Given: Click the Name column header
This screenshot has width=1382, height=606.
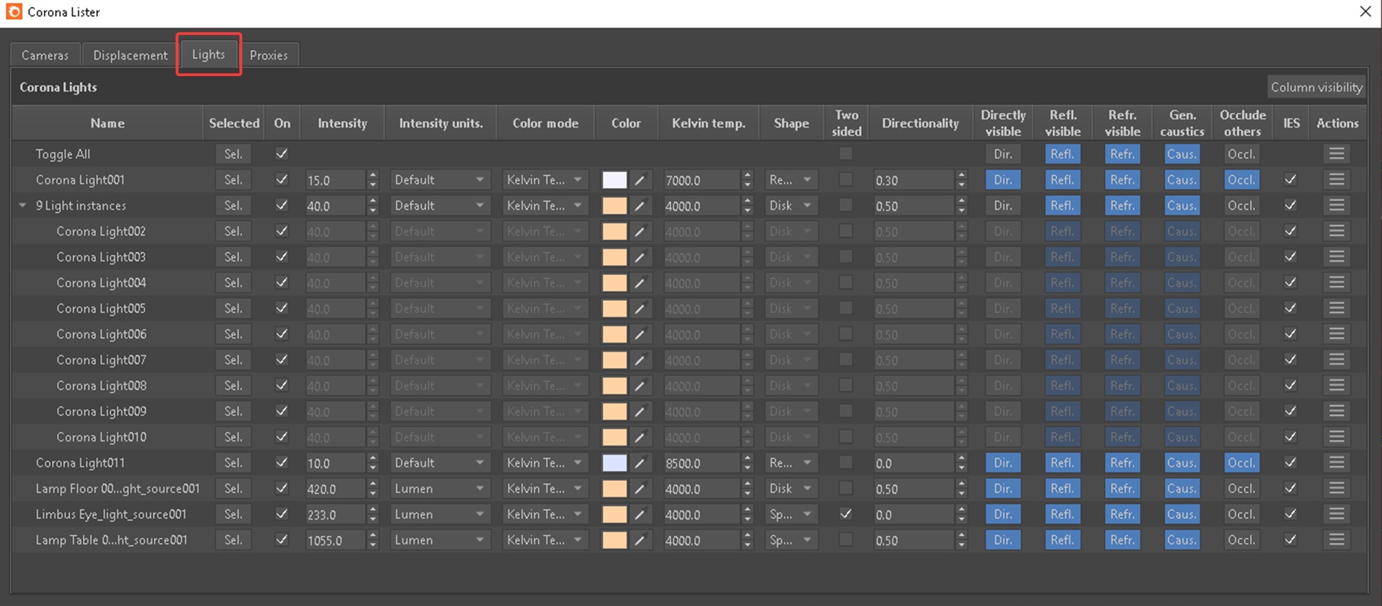Looking at the screenshot, I should click(108, 123).
